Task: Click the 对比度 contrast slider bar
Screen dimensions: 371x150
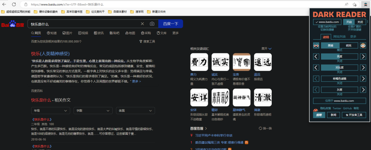Action: coord(339,68)
